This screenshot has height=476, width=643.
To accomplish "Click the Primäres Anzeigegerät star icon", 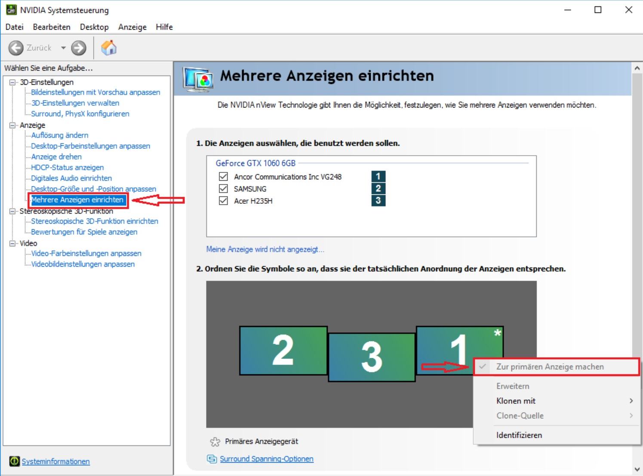I will 215,442.
